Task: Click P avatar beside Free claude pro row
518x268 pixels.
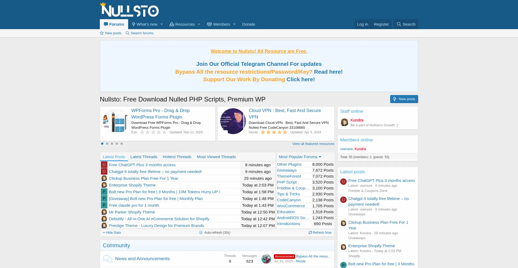Action: [104, 205]
